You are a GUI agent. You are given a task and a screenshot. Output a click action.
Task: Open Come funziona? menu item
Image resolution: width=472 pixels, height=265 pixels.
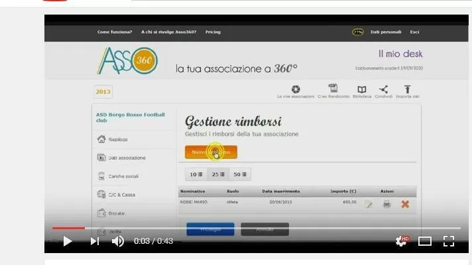coord(115,32)
